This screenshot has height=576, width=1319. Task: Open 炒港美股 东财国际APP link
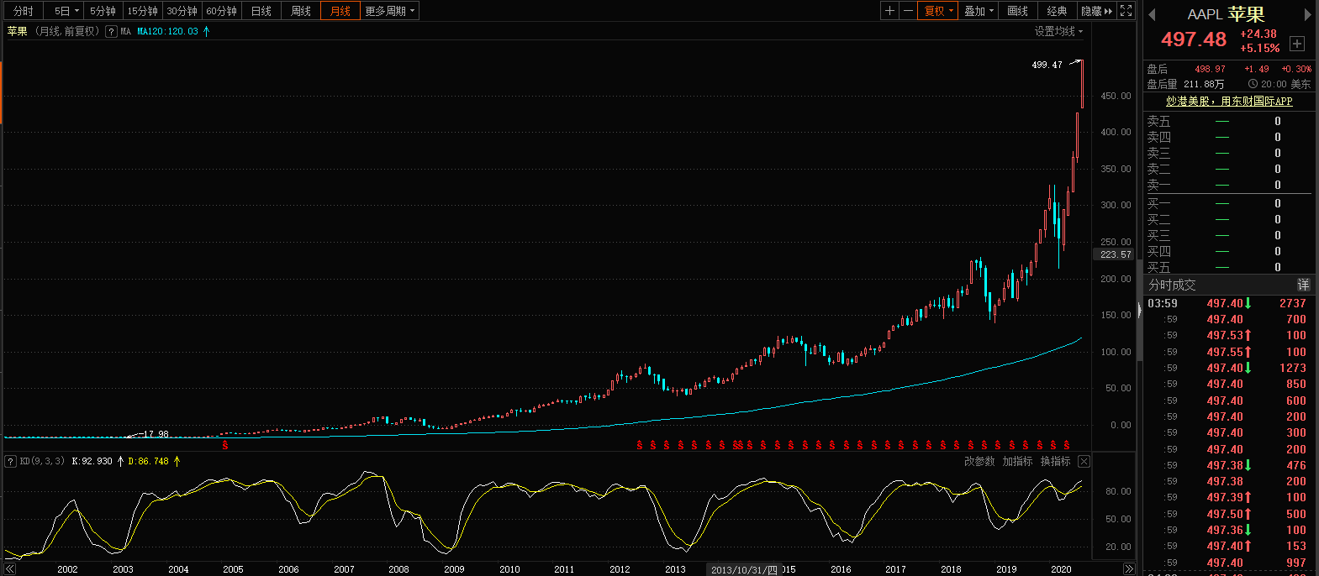[1228, 101]
